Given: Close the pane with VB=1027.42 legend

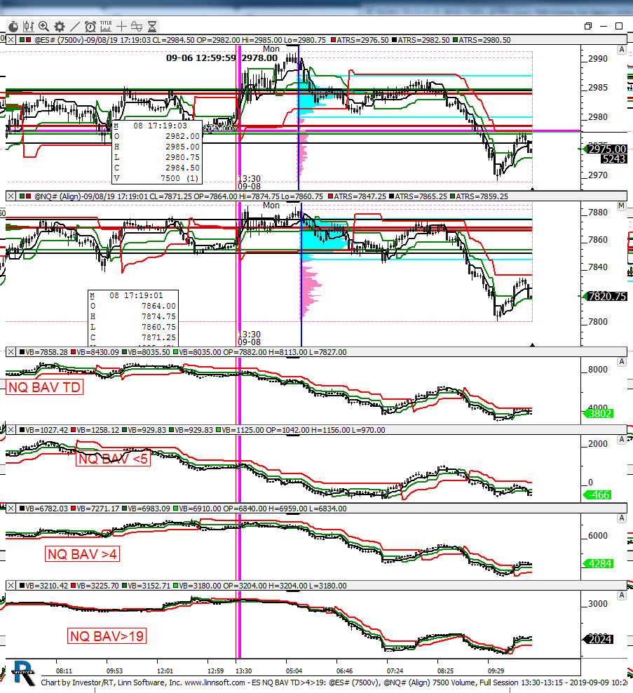Looking at the screenshot, I should pyautogui.click(x=11, y=430).
